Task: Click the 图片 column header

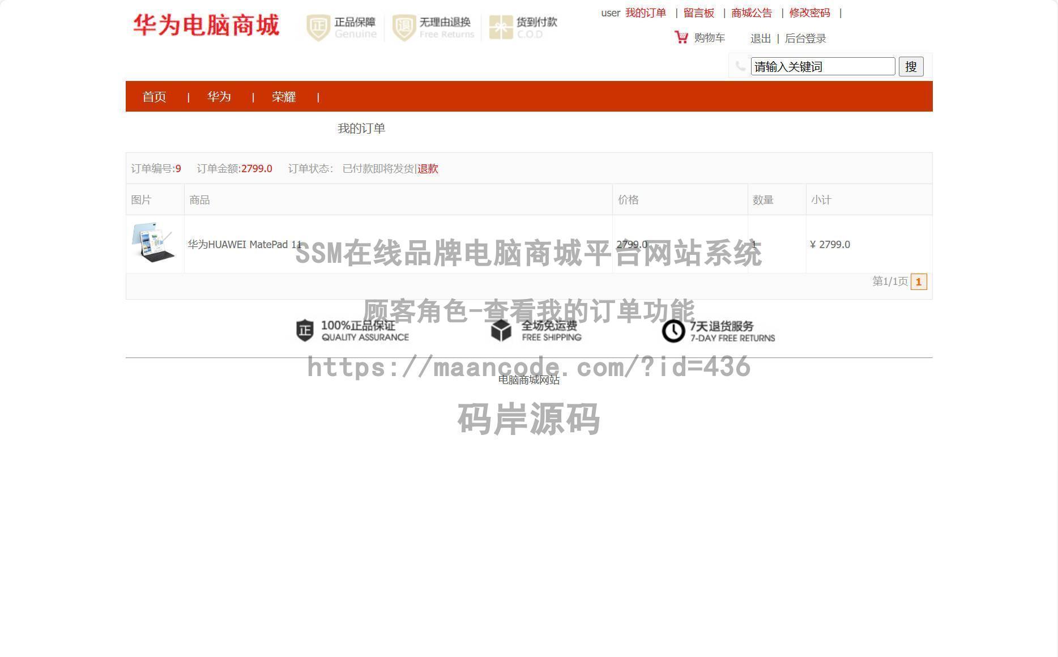Action: coord(141,200)
